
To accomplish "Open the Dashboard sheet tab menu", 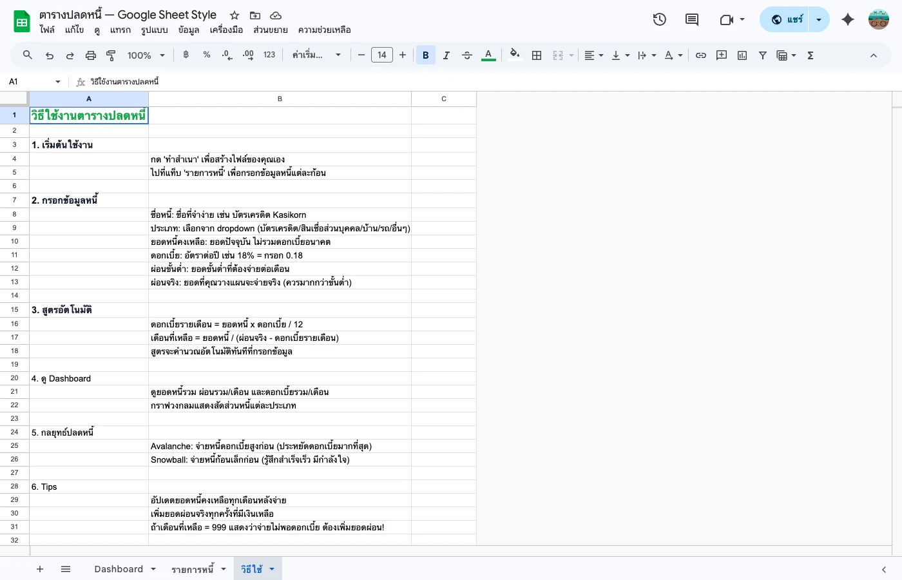I will [153, 569].
